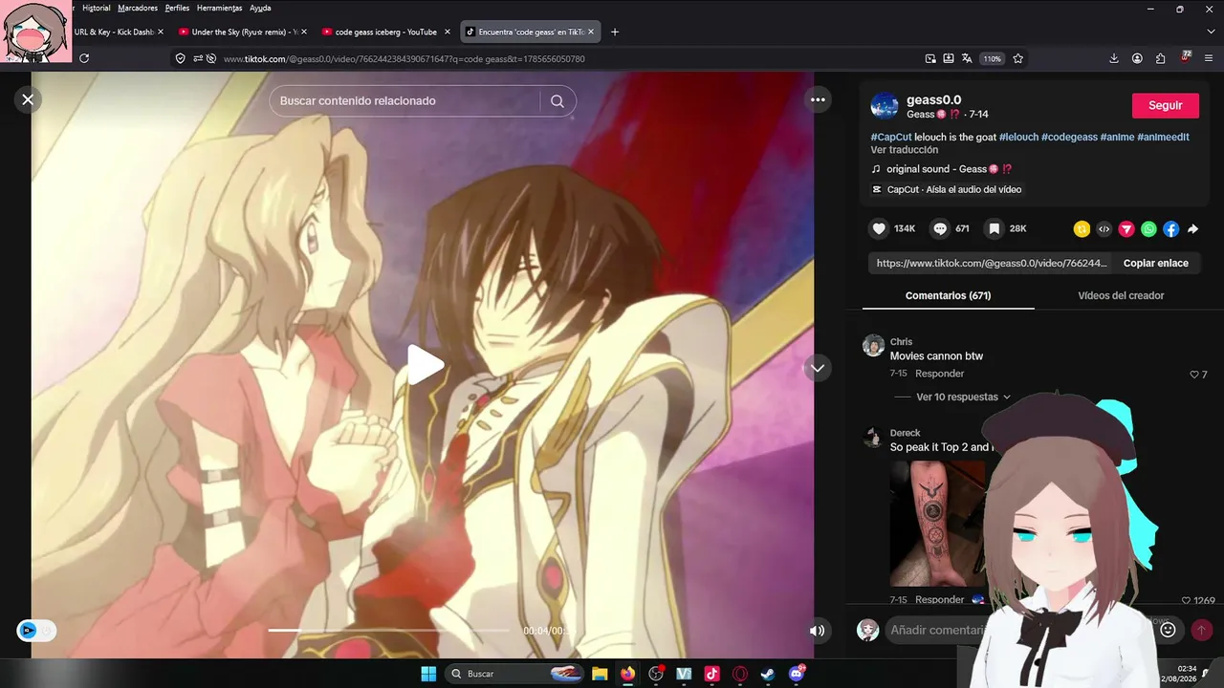This screenshot has width=1224, height=688.
Task: Open the #codegeass hashtag
Action: pyautogui.click(x=1069, y=138)
